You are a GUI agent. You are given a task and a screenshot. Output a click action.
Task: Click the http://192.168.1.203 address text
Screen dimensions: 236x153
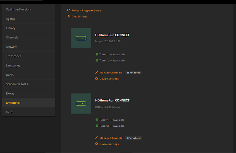(x=108, y=107)
